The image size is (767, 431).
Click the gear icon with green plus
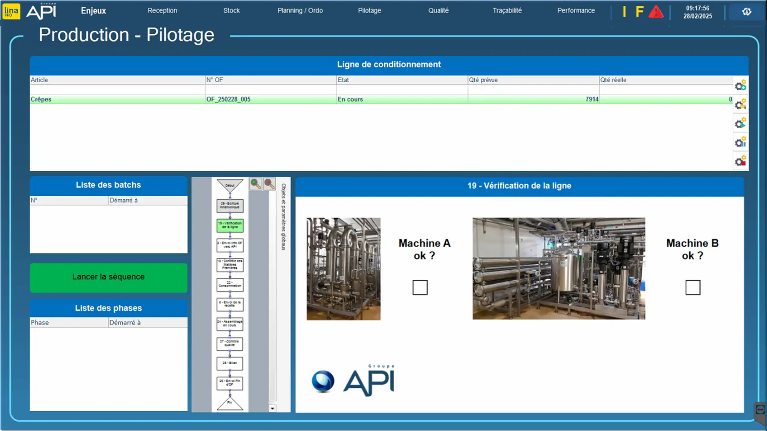740,86
